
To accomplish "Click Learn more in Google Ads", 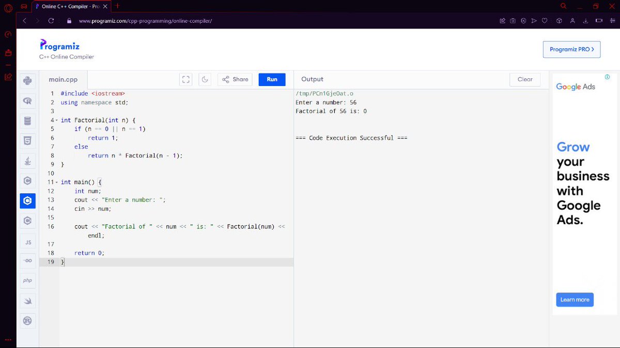I will tap(575, 300).
